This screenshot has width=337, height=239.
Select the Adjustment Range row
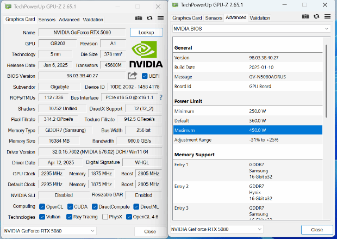[248, 140]
